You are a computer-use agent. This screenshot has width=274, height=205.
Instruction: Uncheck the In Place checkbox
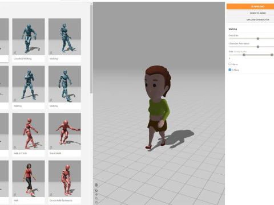point(229,69)
